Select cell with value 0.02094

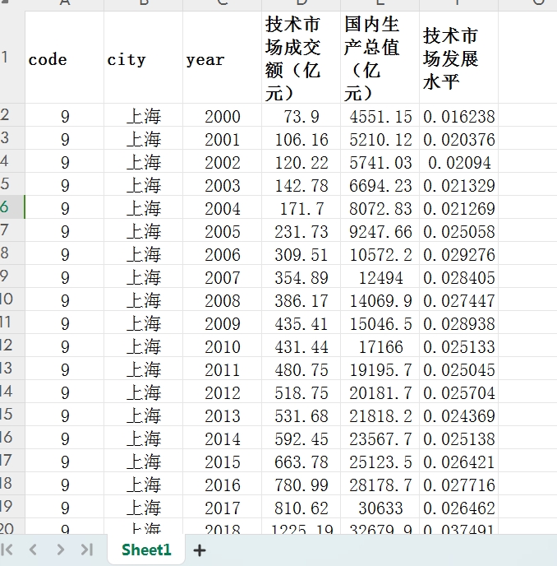point(459,162)
